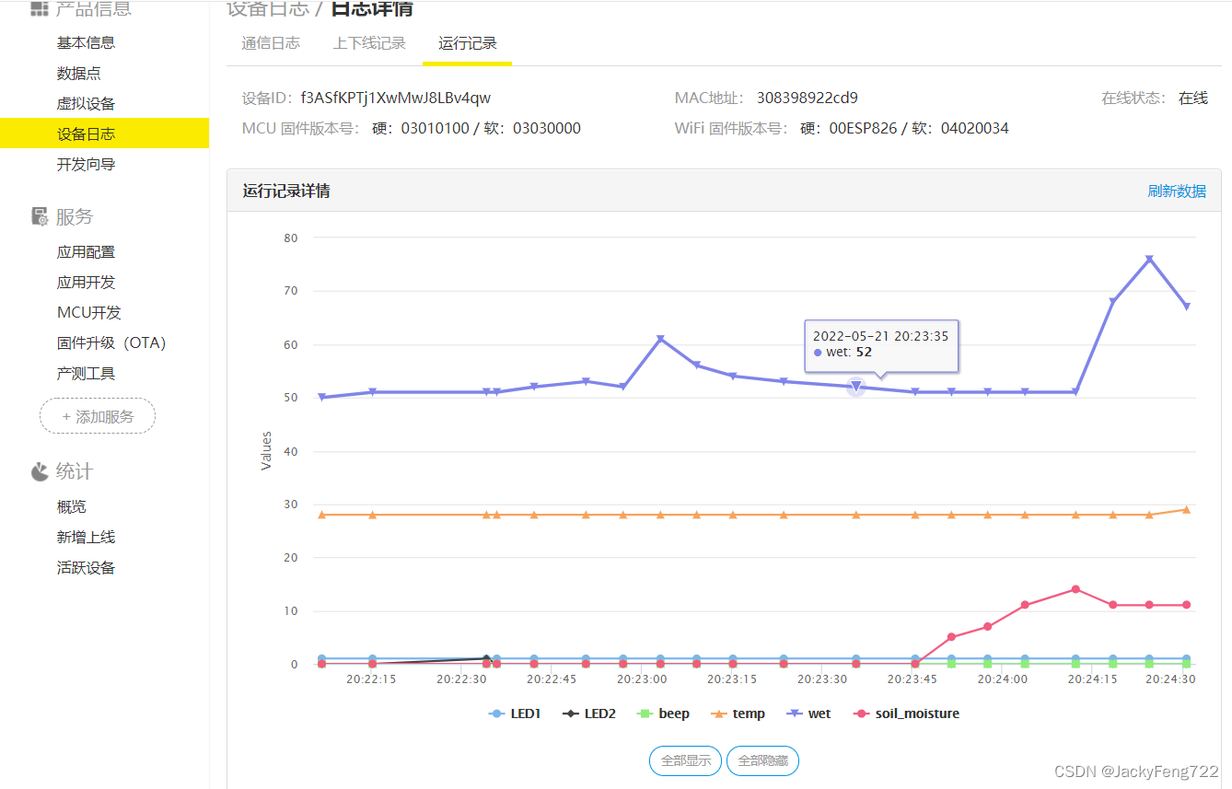Screen dimensions: 1232x789
Task: Click the 20:23:00 x-axis label
Action: click(642, 679)
